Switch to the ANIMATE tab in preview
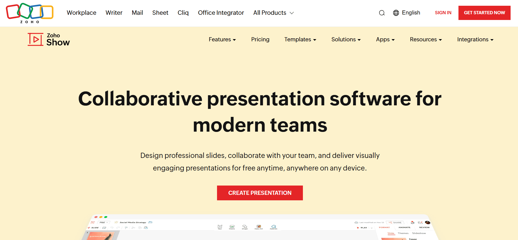The height and width of the screenshot is (240, 518). [x=404, y=227]
